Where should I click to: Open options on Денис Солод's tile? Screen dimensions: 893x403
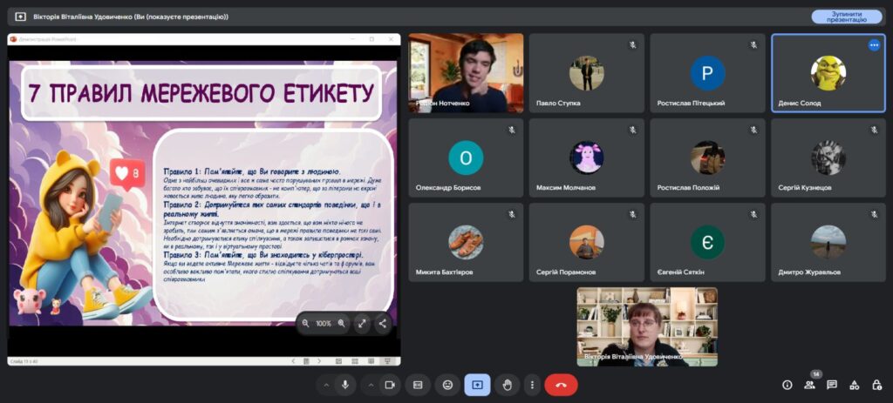[874, 45]
